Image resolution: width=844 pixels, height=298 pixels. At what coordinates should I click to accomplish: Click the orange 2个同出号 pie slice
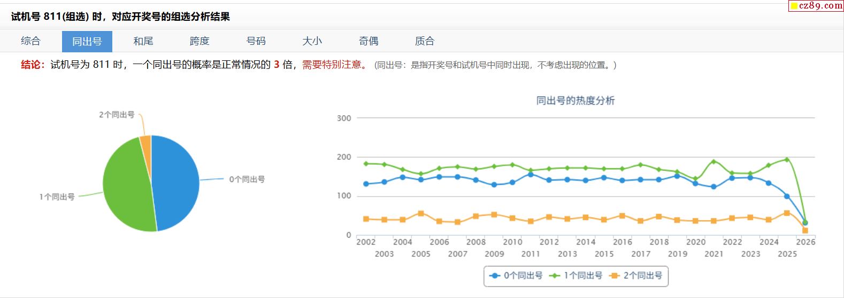tap(146, 142)
